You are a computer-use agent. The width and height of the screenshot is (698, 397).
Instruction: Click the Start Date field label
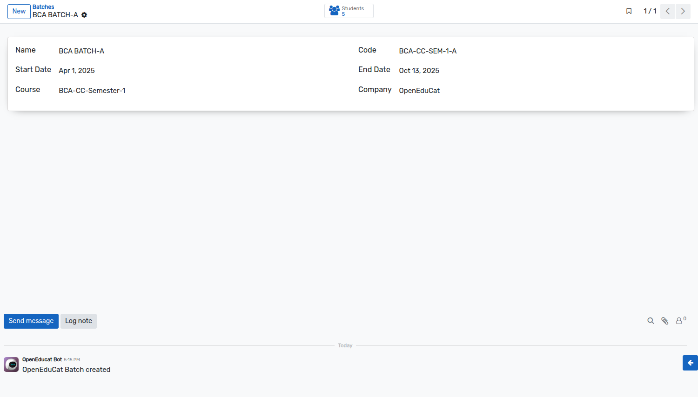(x=33, y=70)
